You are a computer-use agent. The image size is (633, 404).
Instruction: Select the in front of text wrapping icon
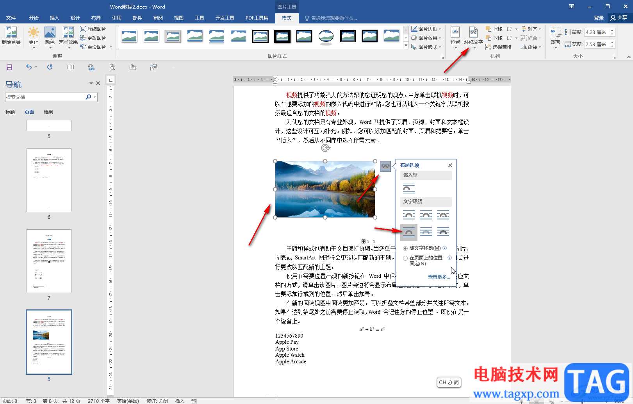[x=443, y=232]
